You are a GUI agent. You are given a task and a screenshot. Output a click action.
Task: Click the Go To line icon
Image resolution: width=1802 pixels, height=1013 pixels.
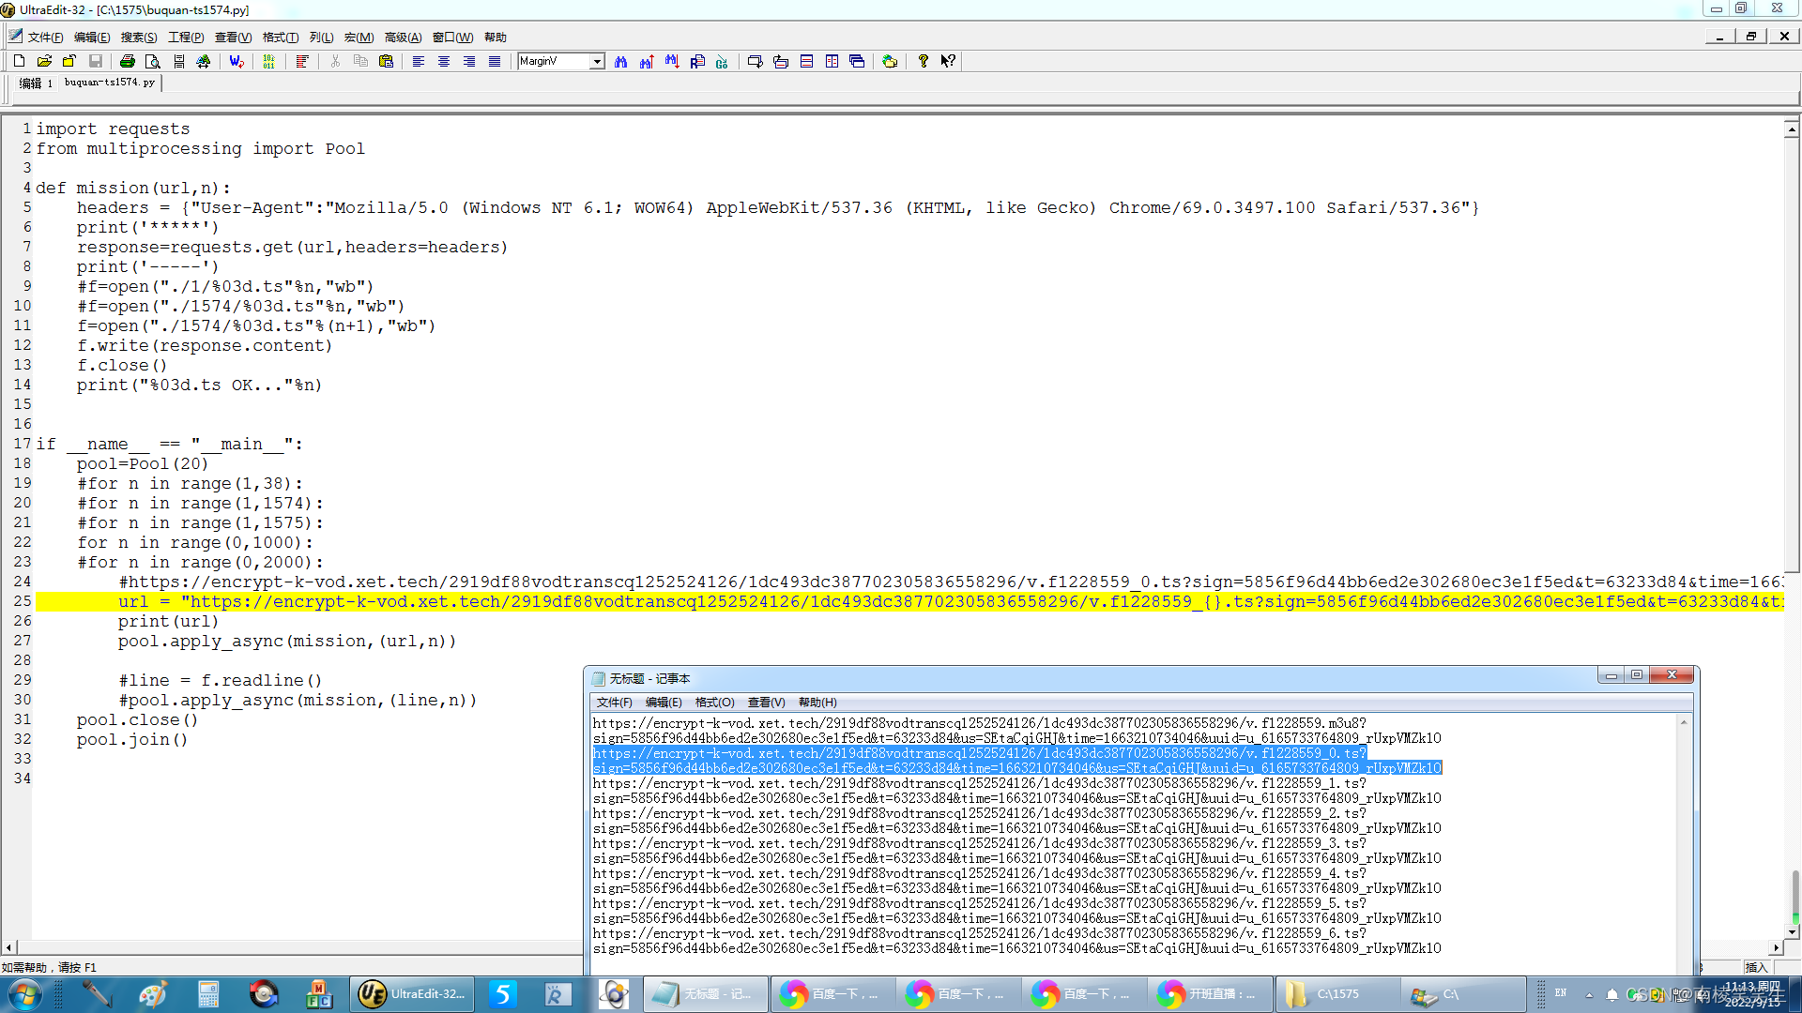coord(722,61)
